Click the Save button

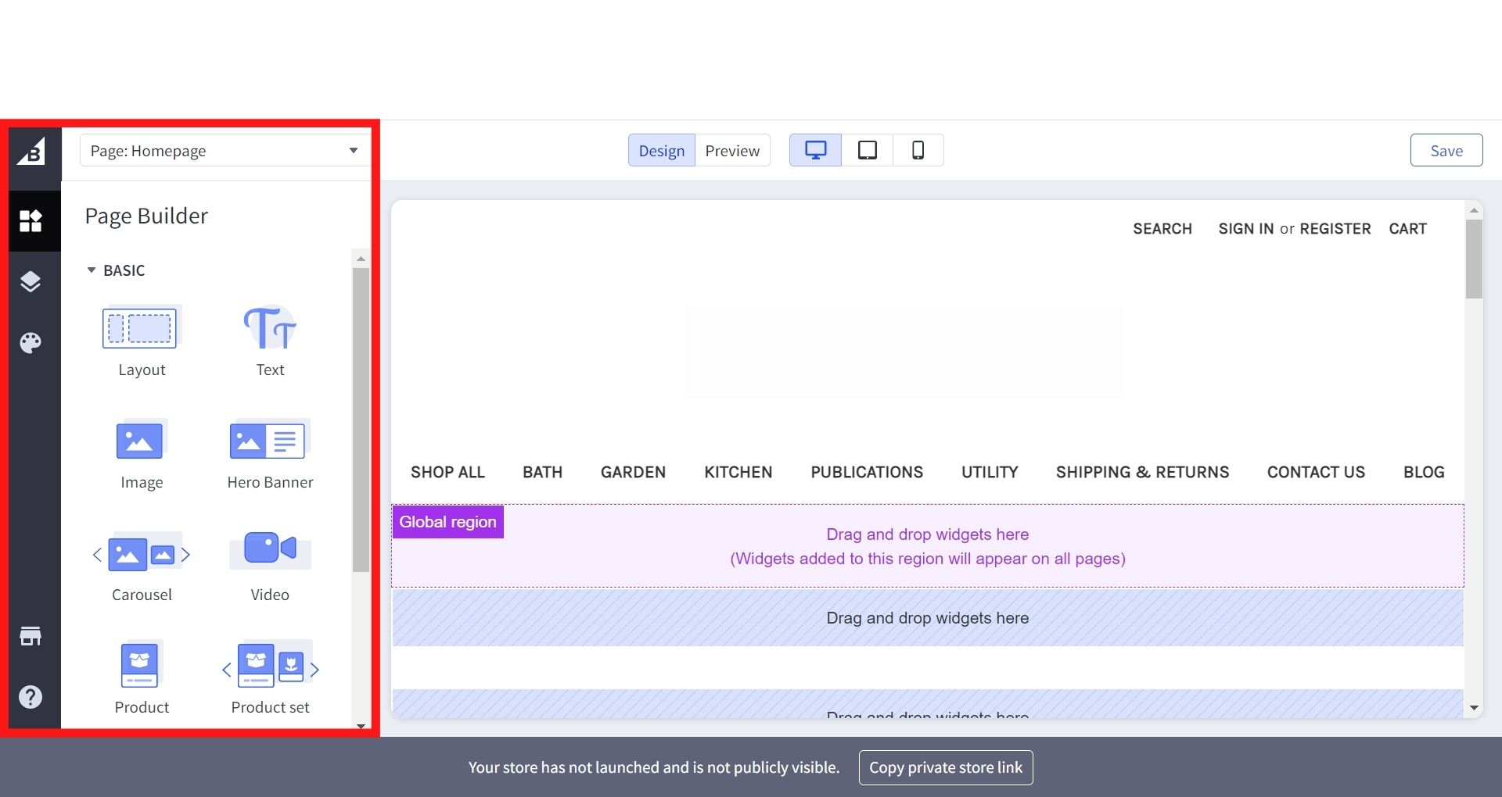pos(1446,151)
